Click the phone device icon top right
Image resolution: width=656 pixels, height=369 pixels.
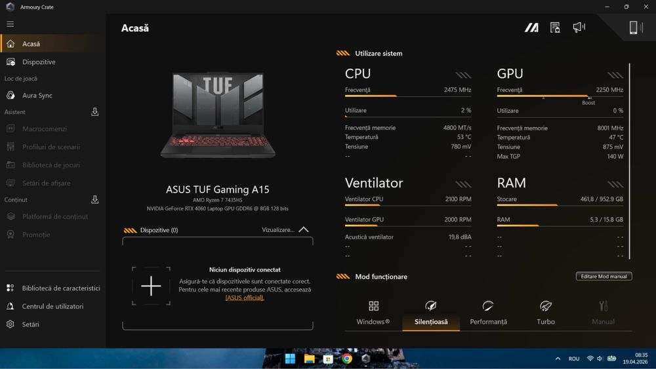(636, 28)
